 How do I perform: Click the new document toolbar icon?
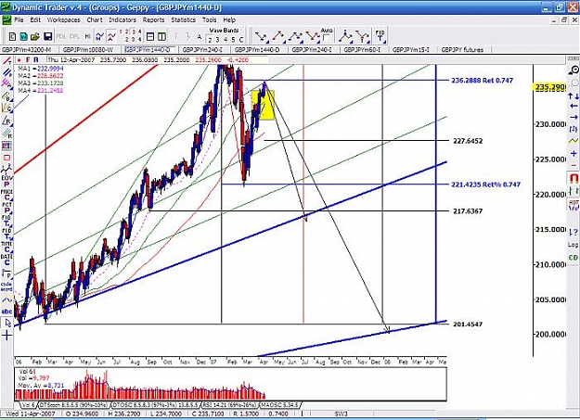click(13, 36)
